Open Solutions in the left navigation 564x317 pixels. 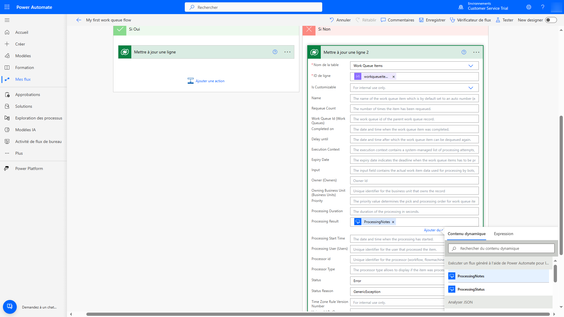point(23,106)
